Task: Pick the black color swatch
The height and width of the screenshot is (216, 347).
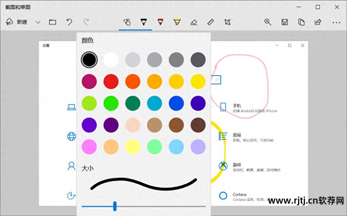Action: (89, 60)
